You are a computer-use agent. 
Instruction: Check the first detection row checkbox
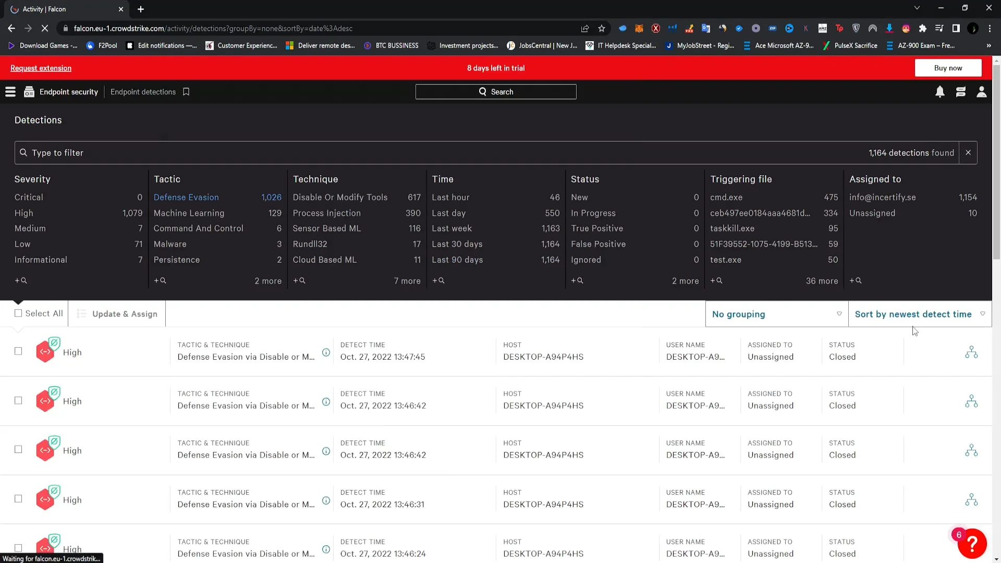(x=18, y=351)
